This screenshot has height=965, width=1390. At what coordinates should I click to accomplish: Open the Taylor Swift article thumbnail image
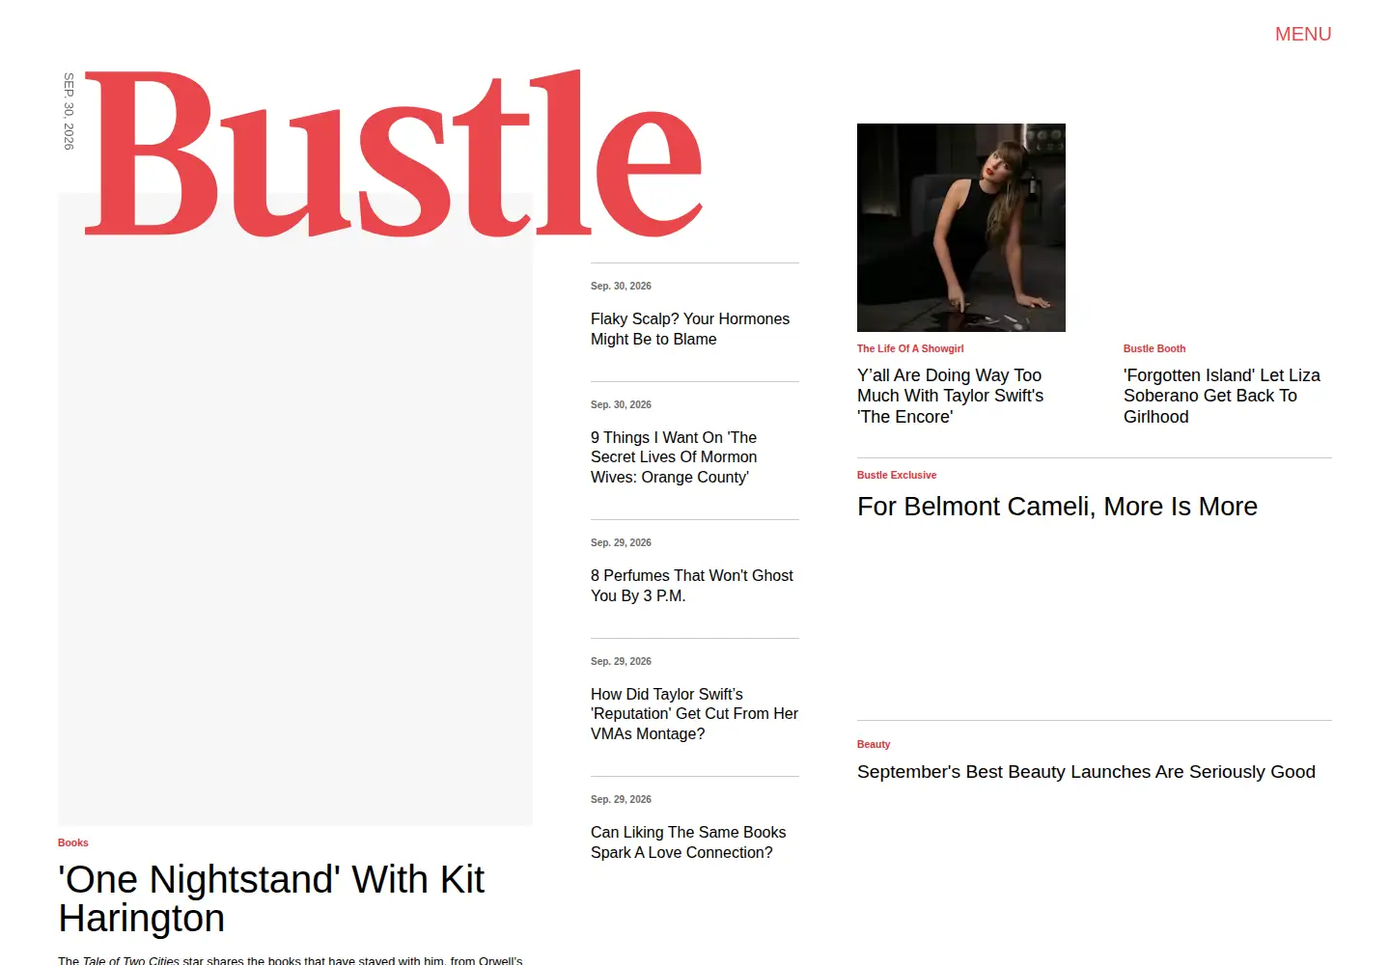coord(961,228)
